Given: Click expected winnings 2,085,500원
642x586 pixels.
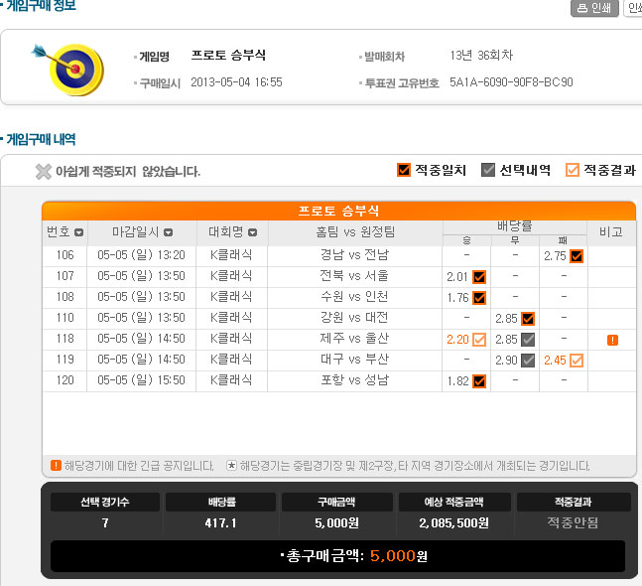Looking at the screenshot, I should 453,523.
